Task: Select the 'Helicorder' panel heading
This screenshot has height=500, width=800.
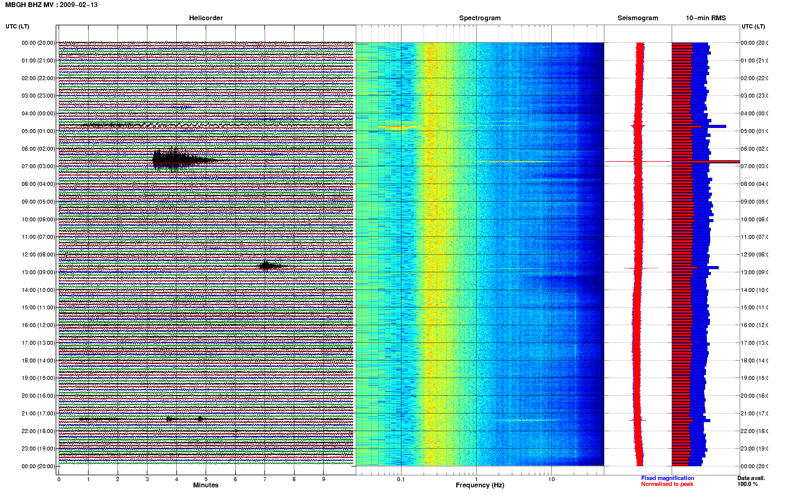Action: [x=206, y=18]
